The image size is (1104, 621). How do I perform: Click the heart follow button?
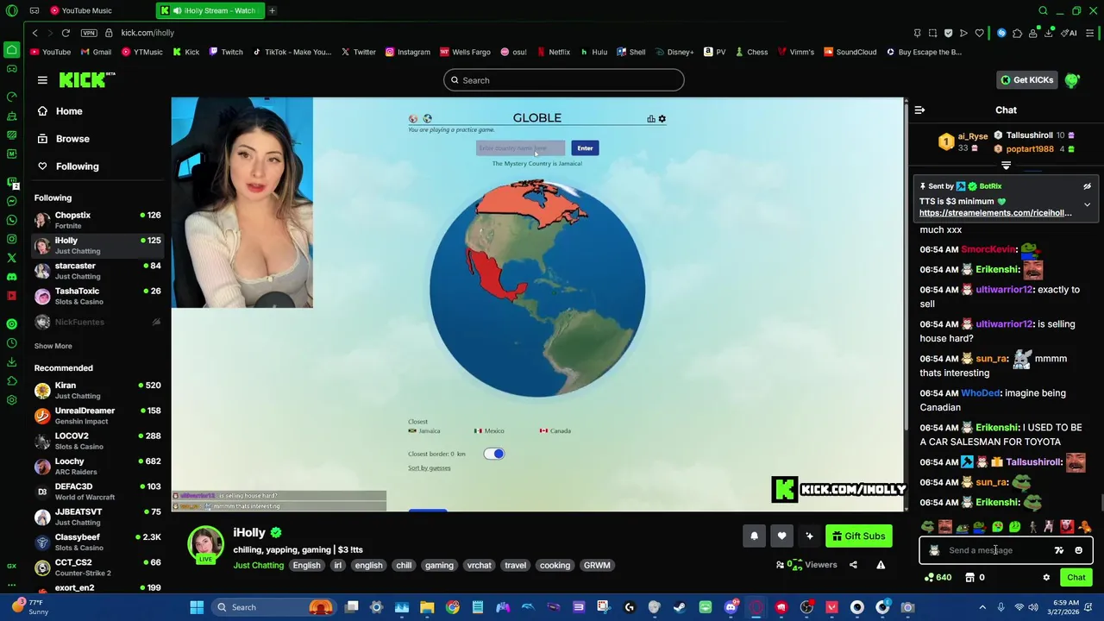781,536
